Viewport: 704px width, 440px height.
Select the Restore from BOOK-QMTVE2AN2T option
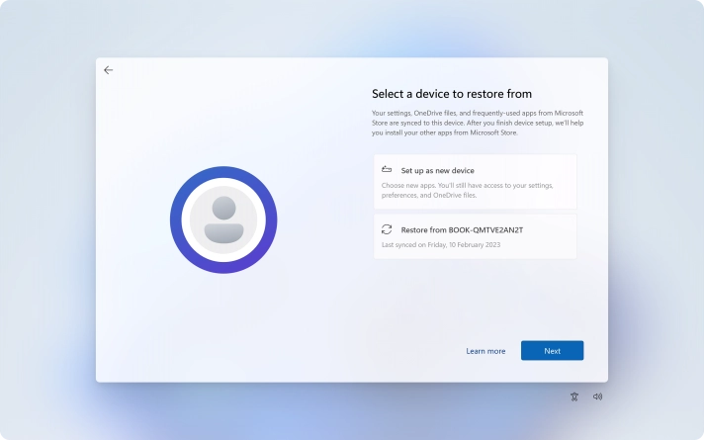[x=475, y=236]
